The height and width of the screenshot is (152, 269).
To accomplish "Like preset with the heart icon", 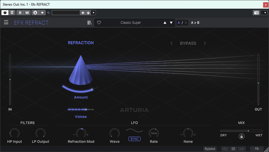I will click(x=99, y=23).
